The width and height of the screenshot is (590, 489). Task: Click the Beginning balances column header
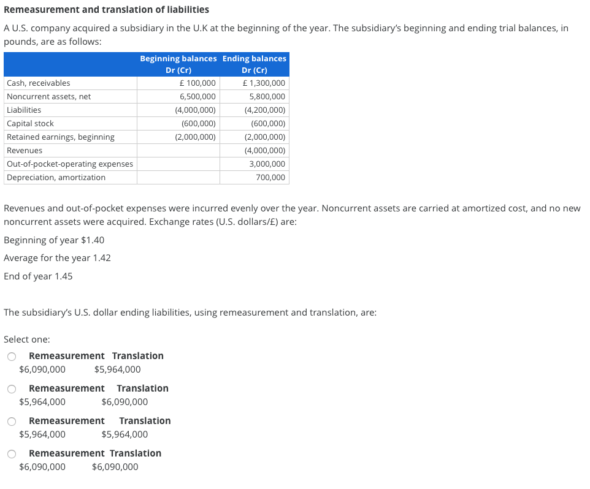coord(178,58)
